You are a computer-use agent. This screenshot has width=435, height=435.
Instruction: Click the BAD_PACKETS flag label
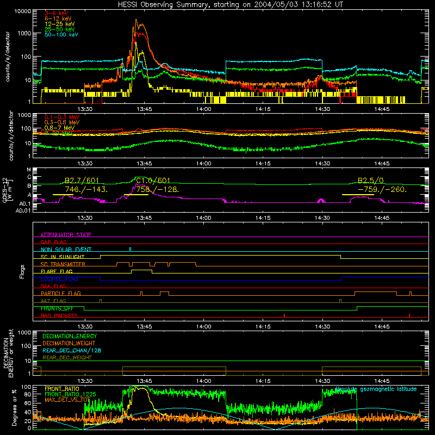point(59,315)
